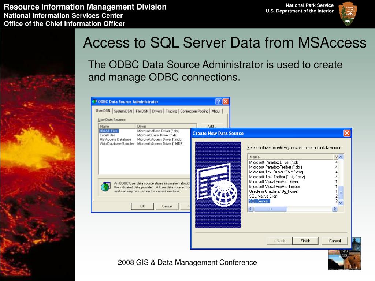This screenshot has height=281, width=375.
Task: Click the large data source wizard graphic
Action: click(x=218, y=185)
